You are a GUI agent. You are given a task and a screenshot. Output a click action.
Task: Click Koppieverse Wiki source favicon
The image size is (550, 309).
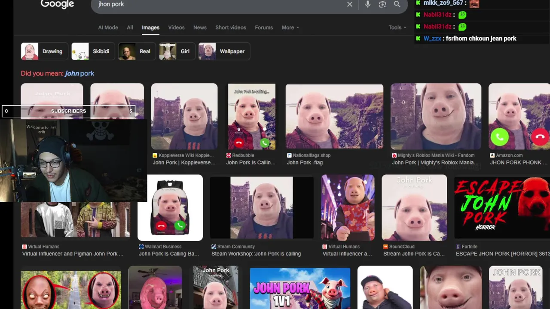point(155,155)
